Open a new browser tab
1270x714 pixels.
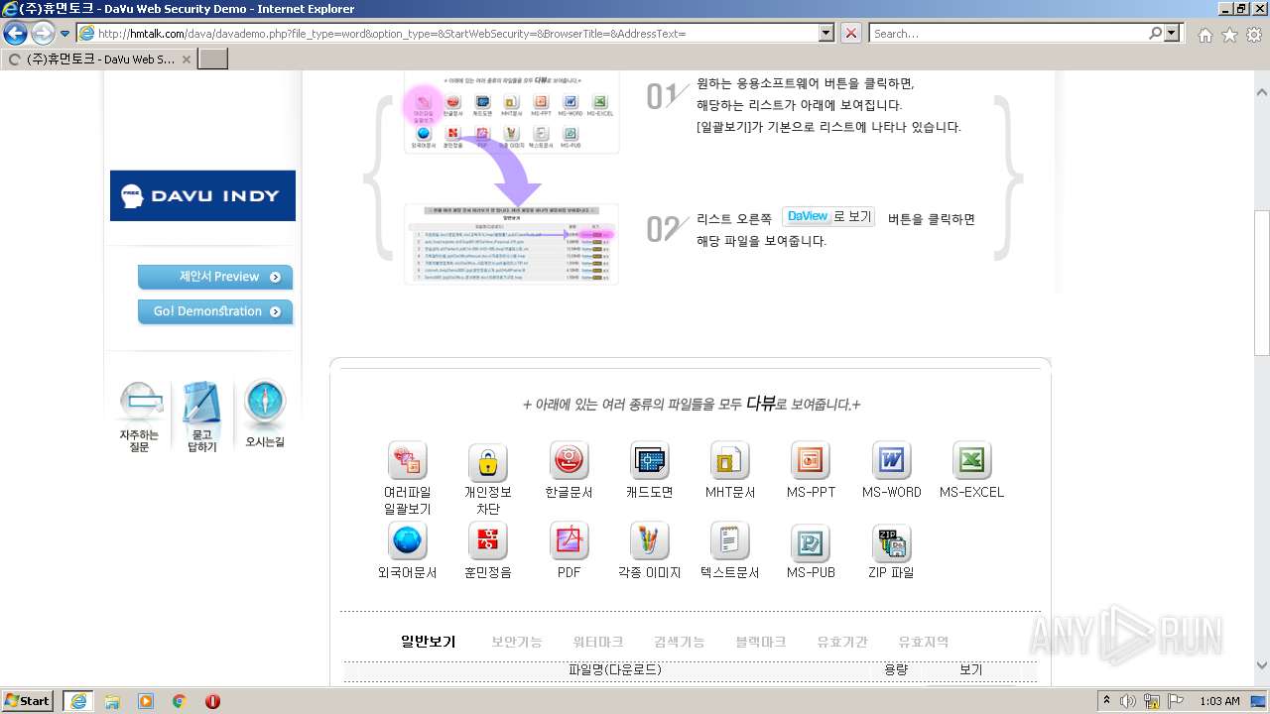pos(213,59)
